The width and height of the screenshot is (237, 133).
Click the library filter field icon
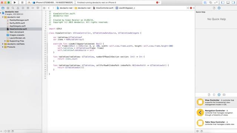pyautogui.click(x=201, y=131)
